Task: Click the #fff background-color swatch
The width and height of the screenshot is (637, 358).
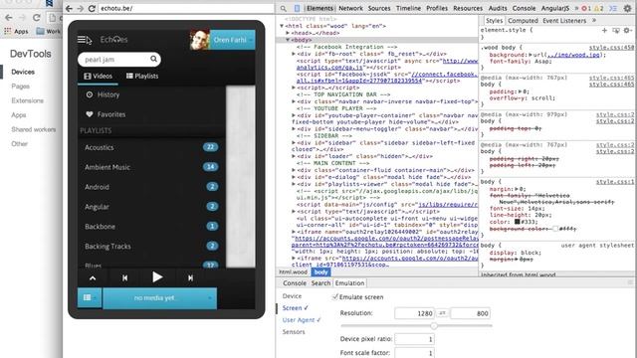Action: [555, 229]
